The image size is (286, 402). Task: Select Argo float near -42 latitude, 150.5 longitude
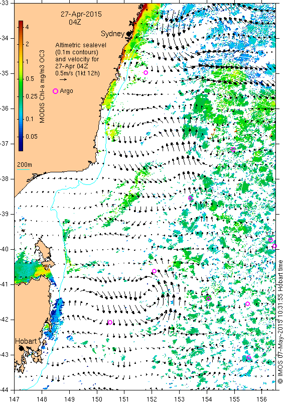click(110, 322)
